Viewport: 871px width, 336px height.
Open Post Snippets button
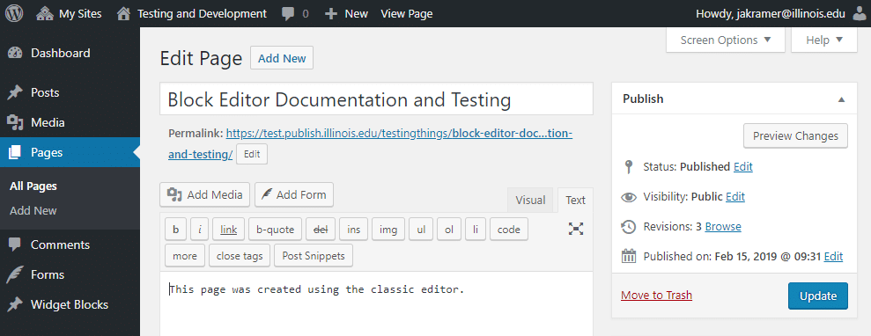point(314,256)
